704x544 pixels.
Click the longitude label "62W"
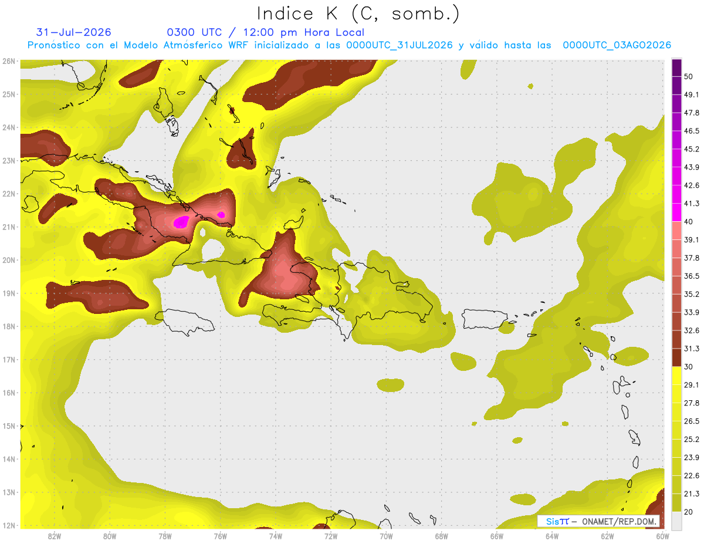pyautogui.click(x=607, y=536)
